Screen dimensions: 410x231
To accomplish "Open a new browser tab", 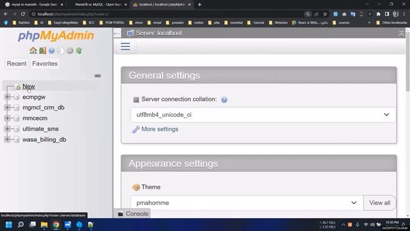I will coord(199,4).
